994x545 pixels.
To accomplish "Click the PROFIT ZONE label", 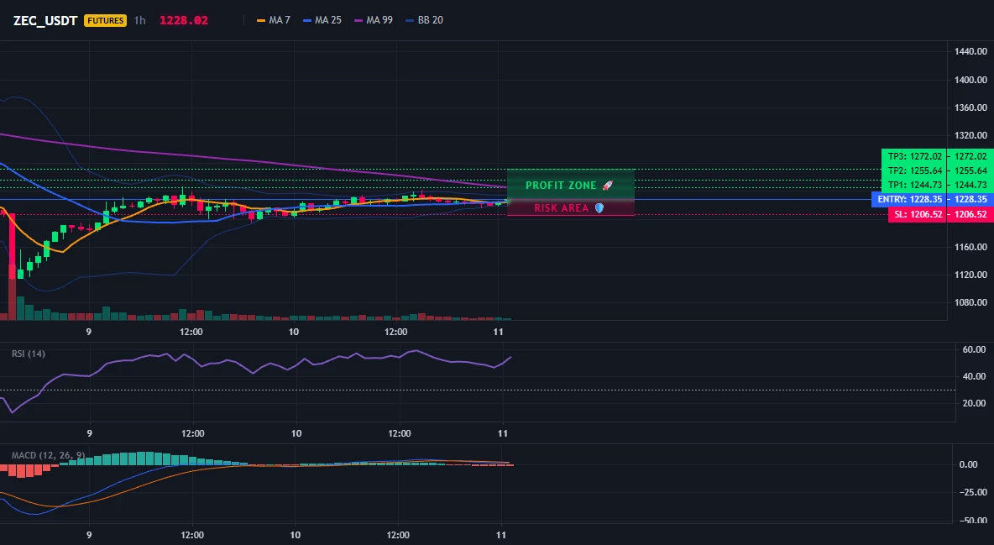I will (x=561, y=186).
